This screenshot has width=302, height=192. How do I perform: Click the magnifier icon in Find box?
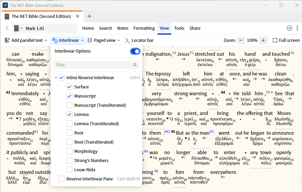[135, 65]
